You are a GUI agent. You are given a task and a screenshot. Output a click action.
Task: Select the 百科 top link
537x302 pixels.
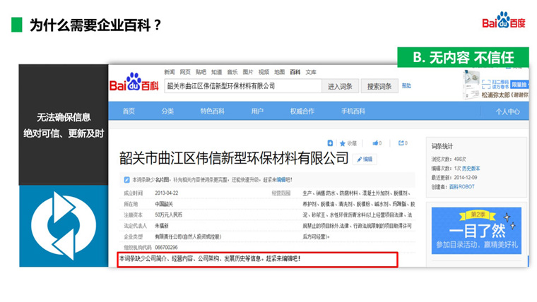point(295,72)
